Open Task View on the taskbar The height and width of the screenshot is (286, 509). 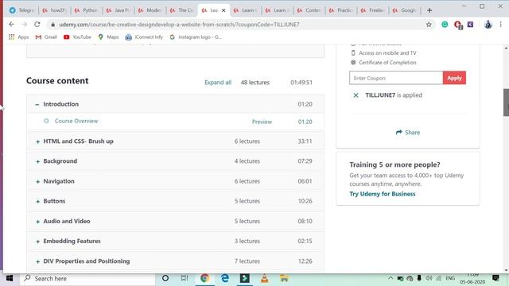pyautogui.click(x=185, y=278)
